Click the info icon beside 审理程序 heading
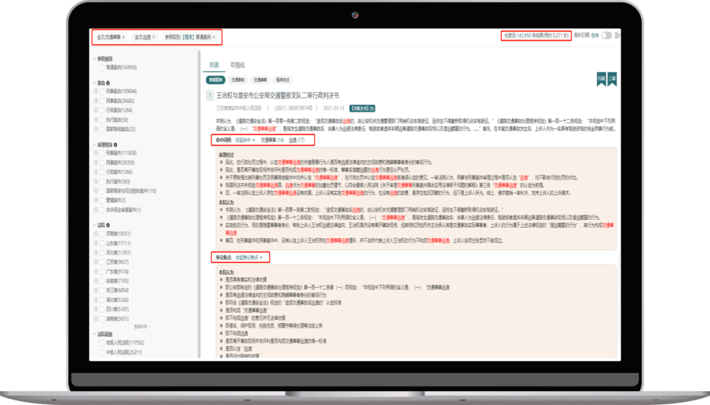This screenshot has height=405, width=710. [116, 145]
